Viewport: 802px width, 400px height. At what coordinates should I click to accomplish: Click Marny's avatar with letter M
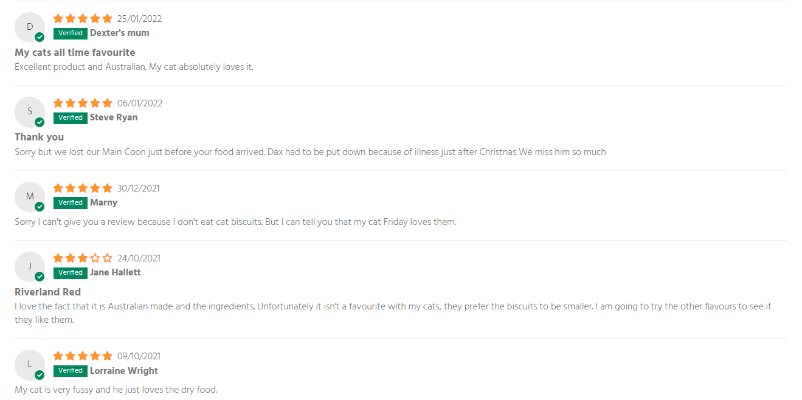click(x=30, y=197)
